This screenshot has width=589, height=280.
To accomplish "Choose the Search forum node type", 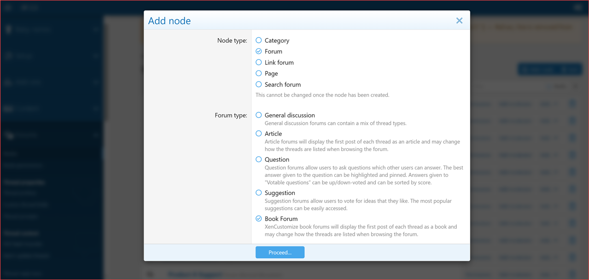I will point(258,84).
